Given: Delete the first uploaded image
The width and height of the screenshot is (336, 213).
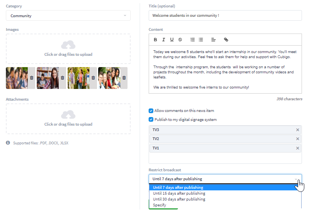Looking at the screenshot, I should (x=32, y=78).
